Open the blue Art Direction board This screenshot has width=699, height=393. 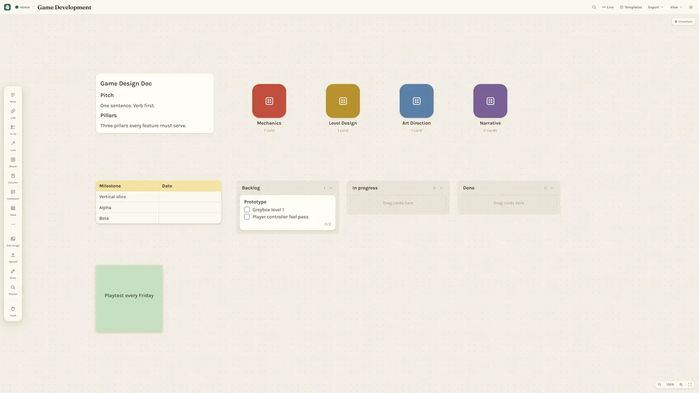(x=417, y=101)
